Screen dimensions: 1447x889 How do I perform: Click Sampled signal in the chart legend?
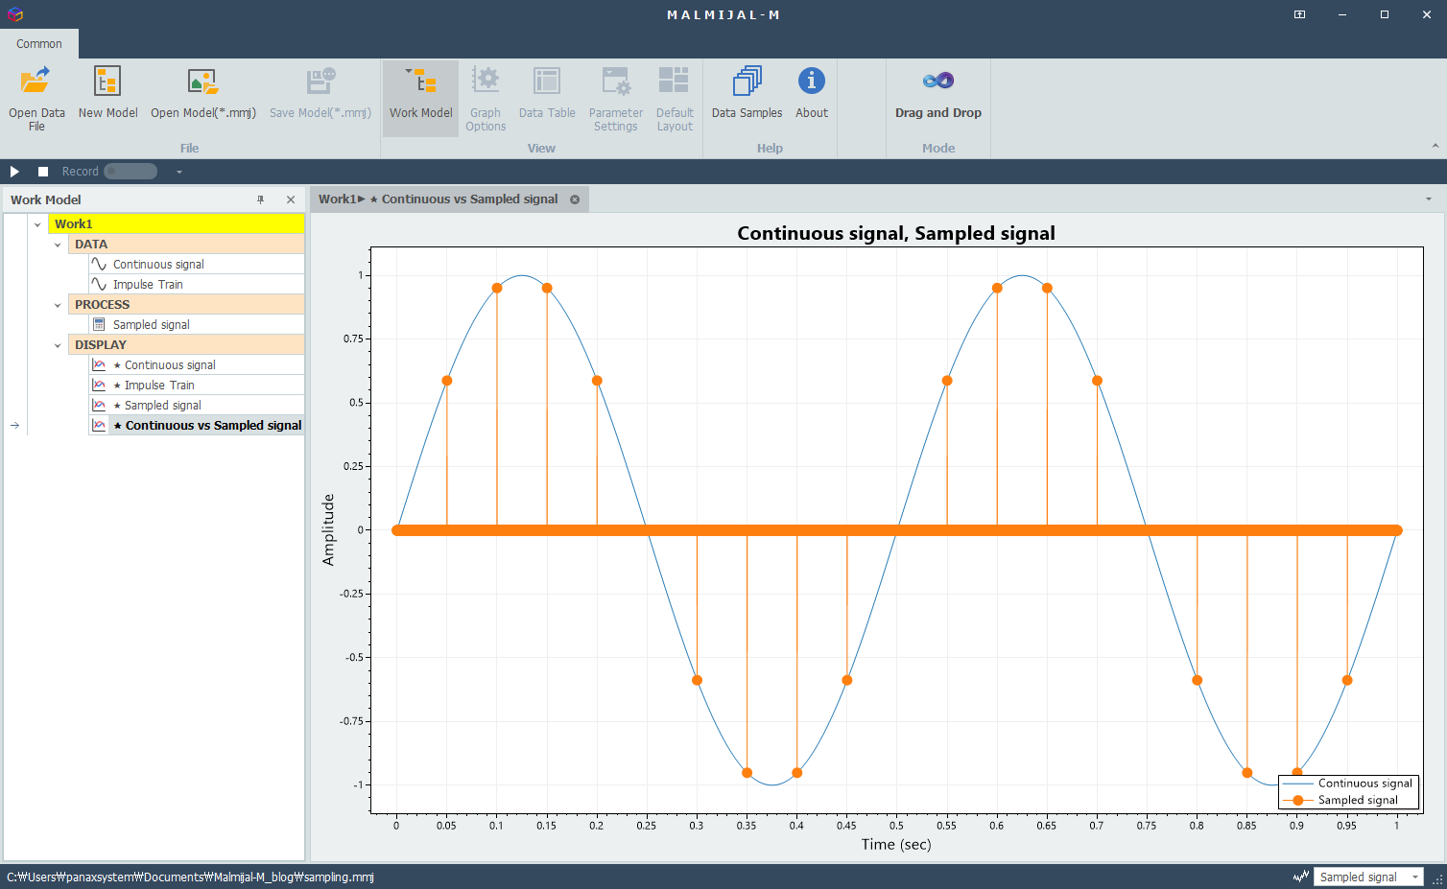[x=1358, y=800]
